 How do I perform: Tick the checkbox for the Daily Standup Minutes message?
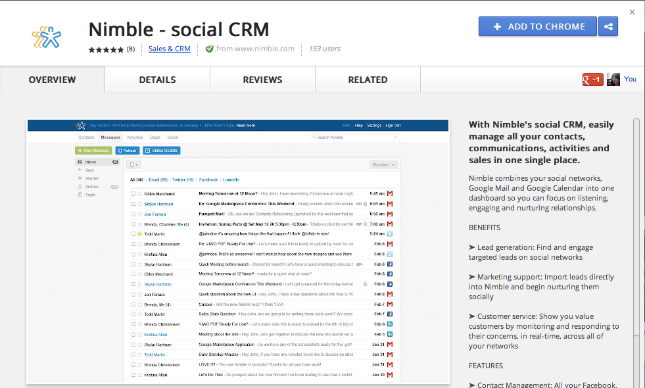pos(133,354)
